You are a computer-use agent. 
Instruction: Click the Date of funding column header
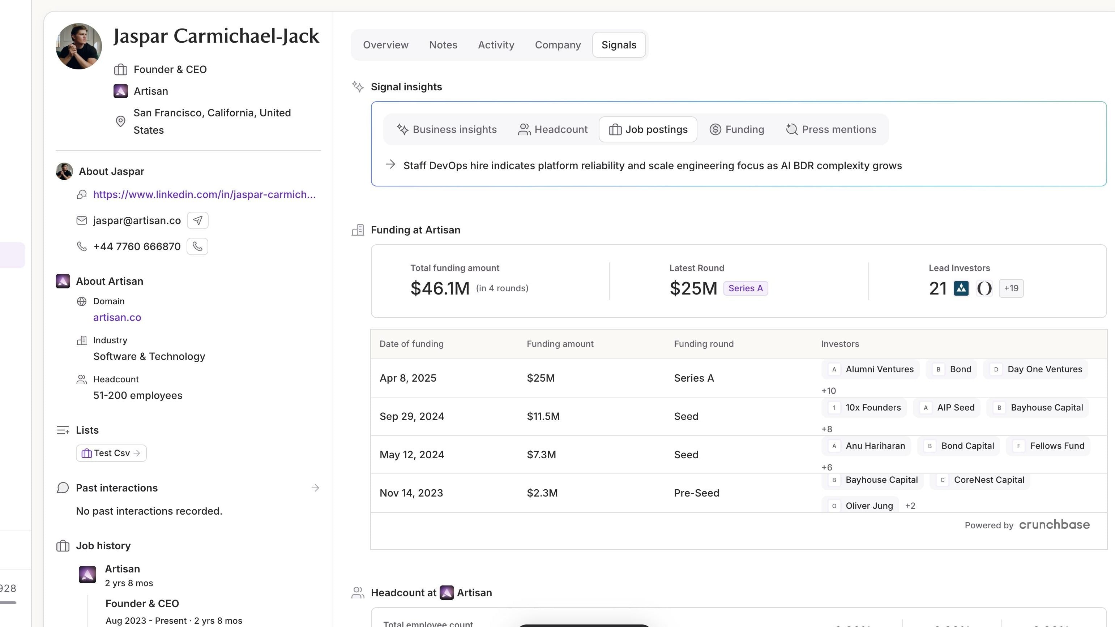(x=412, y=344)
